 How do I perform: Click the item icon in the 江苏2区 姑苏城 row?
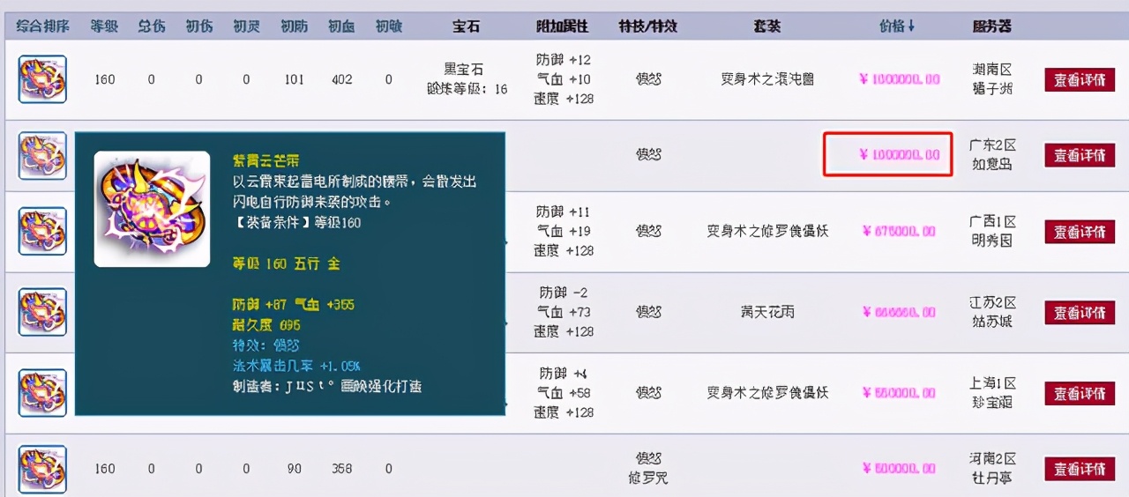click(42, 312)
